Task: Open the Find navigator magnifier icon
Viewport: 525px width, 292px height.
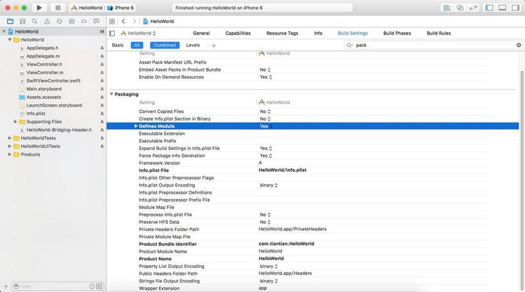Action: pyautogui.click(x=35, y=22)
